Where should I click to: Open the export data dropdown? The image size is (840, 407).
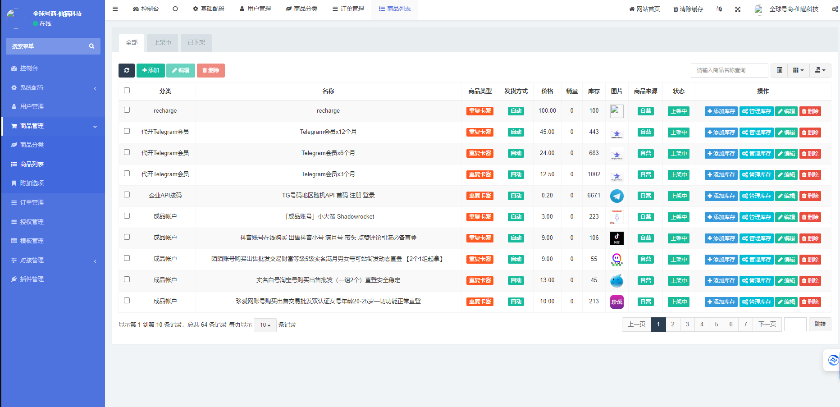pos(820,70)
